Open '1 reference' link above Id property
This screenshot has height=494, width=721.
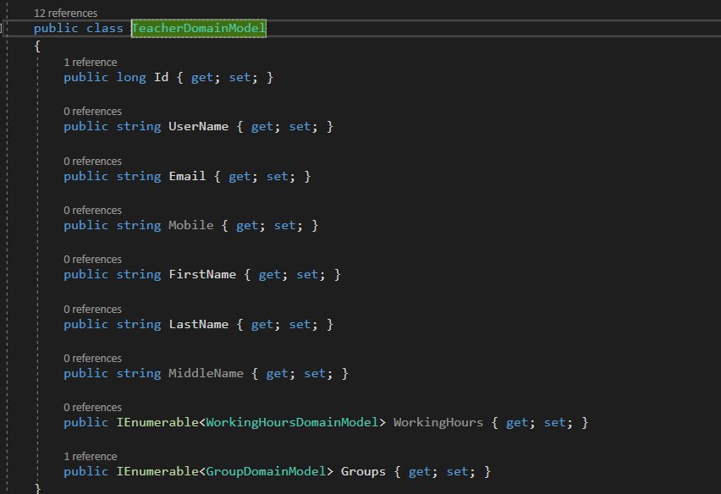click(90, 62)
